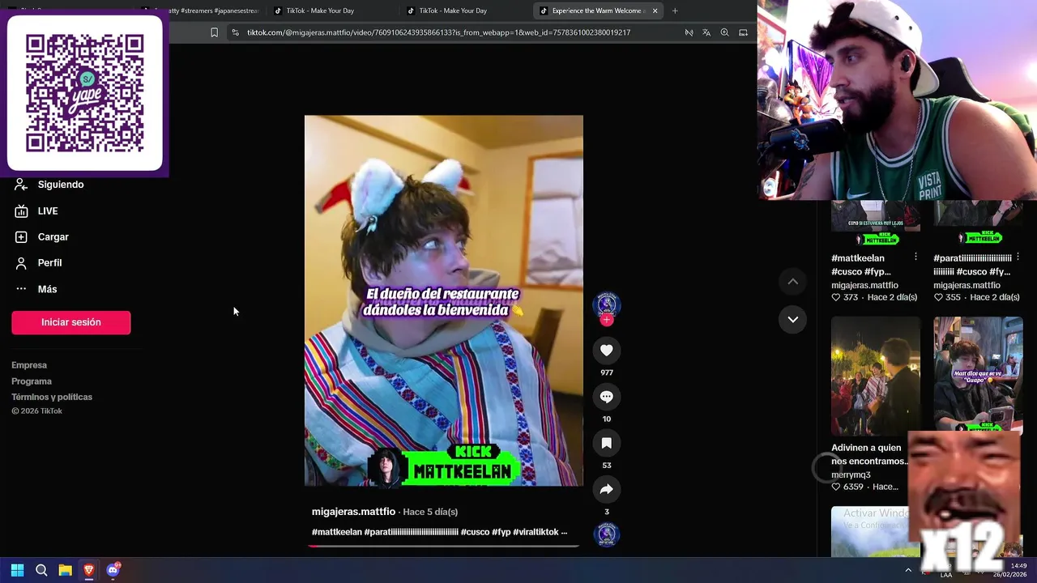Click heart icon showing 355 likes
The height and width of the screenshot is (583, 1037).
pyautogui.click(x=938, y=297)
